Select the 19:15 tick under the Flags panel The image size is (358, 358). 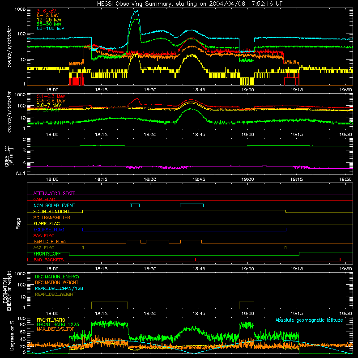tap(297, 269)
